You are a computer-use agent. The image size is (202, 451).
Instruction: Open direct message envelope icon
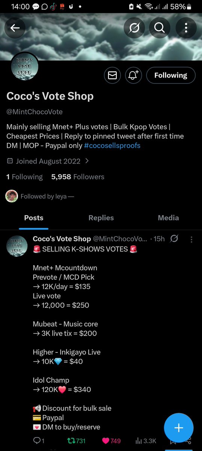point(113,75)
